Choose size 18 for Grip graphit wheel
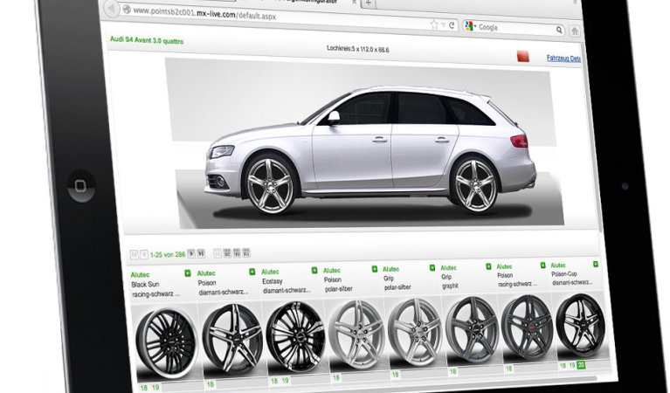This screenshot has width=670, height=393. coord(453,372)
